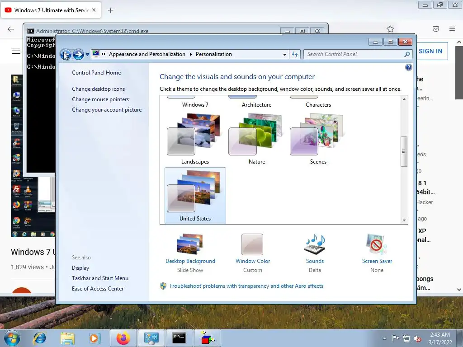Open Control Panel Home link
This screenshot has width=463, height=347.
tap(96, 73)
